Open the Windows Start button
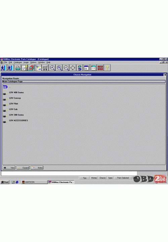This screenshot has height=242, width=168. pos(5,182)
